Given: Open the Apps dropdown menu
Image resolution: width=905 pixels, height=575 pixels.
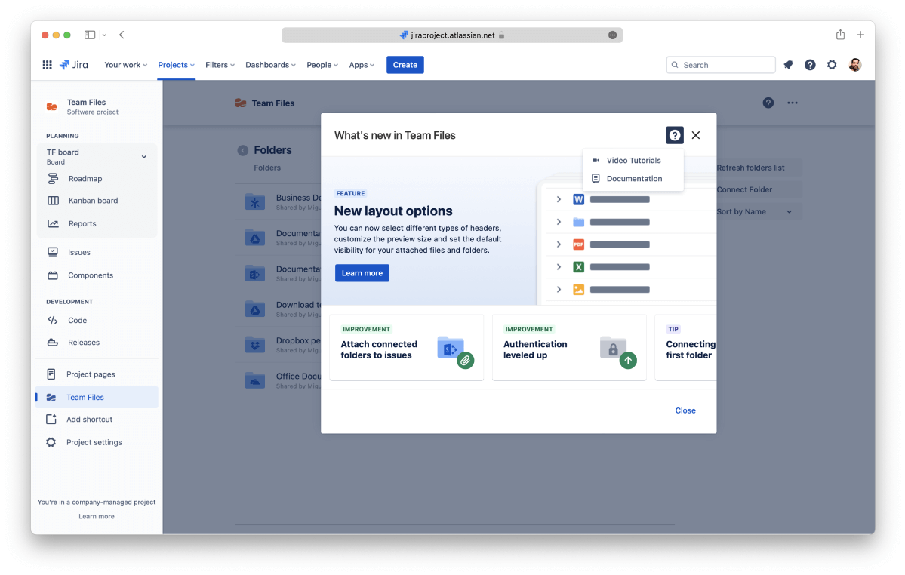Looking at the screenshot, I should pyautogui.click(x=362, y=65).
